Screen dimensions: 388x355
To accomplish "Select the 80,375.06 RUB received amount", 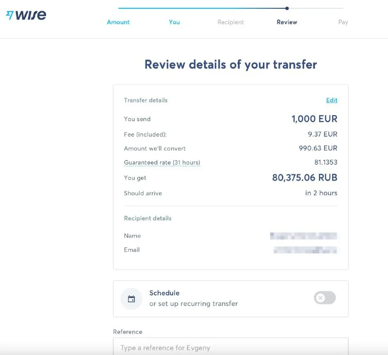I will pyautogui.click(x=305, y=178).
